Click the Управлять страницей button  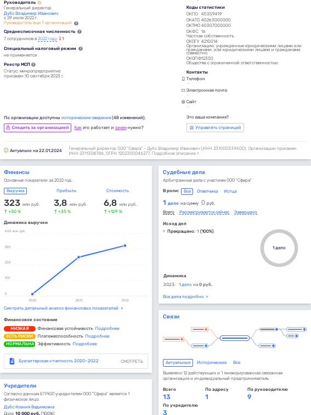(215, 127)
